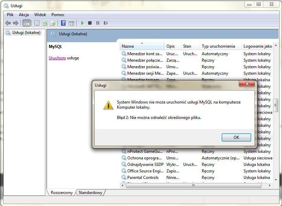Viewport: 282px width, 206px height.
Task: Pause the service with pause icon
Action: click(98, 23)
